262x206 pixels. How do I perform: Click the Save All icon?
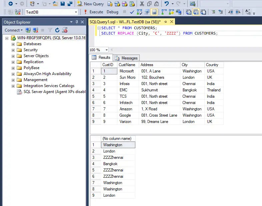(70, 4)
